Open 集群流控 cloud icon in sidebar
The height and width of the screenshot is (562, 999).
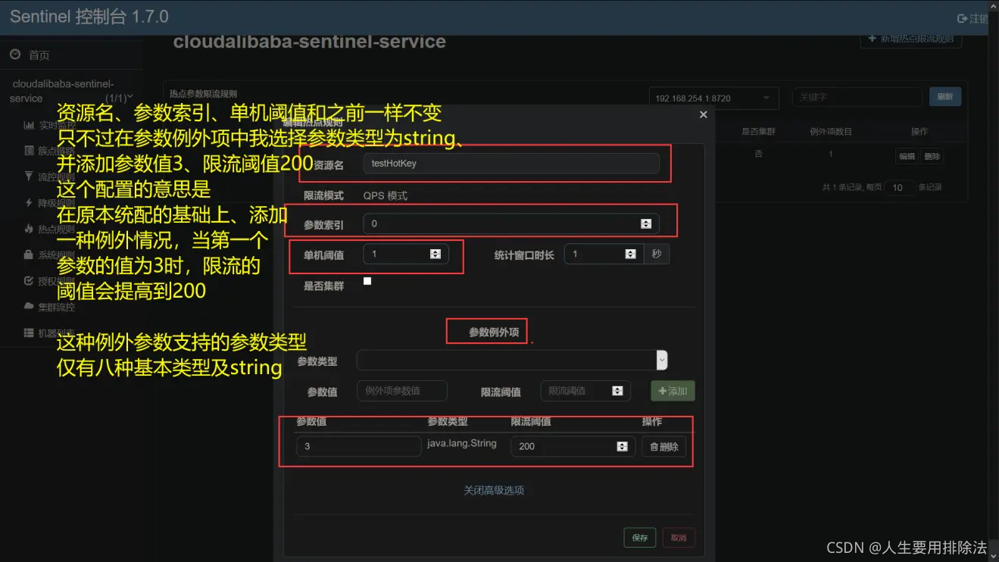pyautogui.click(x=29, y=307)
